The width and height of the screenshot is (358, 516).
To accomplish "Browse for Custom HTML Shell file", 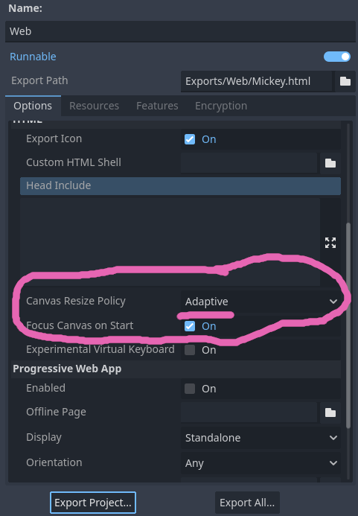I will [x=330, y=163].
